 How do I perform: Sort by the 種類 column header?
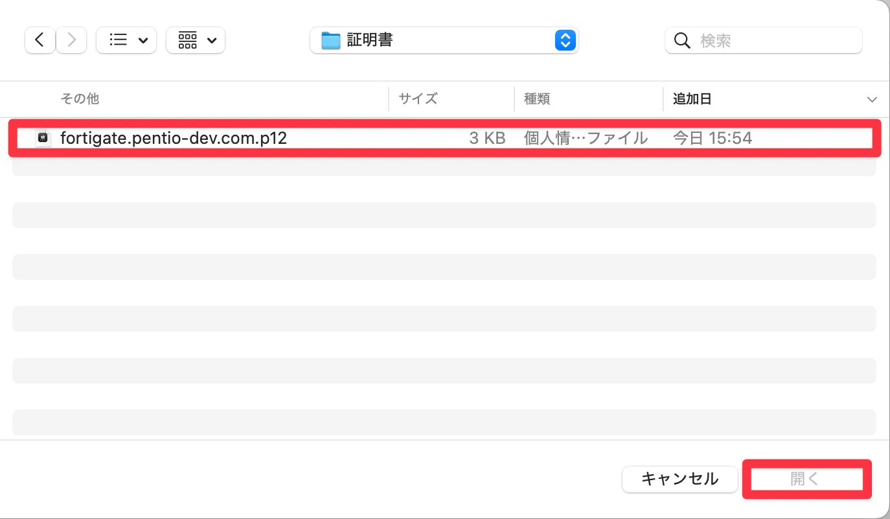point(537,99)
